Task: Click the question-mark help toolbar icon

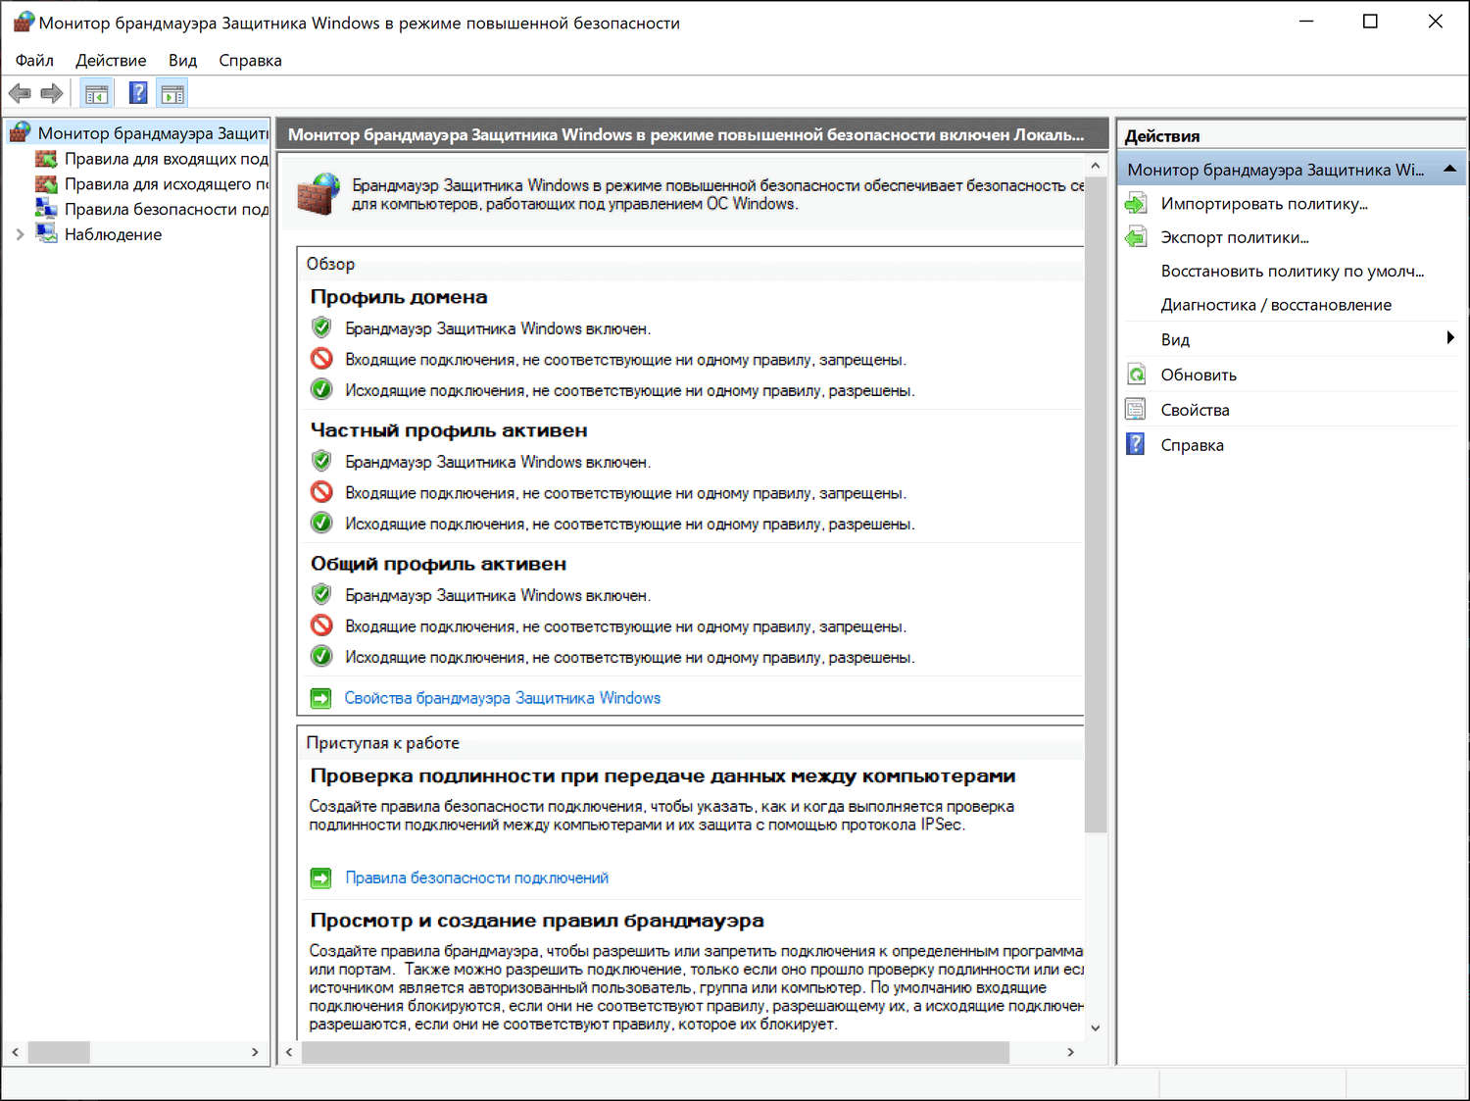Action: 138,93
